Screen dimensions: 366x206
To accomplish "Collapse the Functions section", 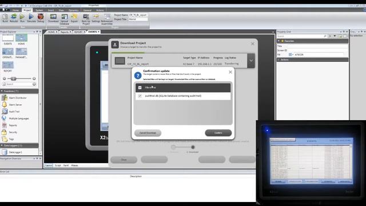I will pos(2,91).
